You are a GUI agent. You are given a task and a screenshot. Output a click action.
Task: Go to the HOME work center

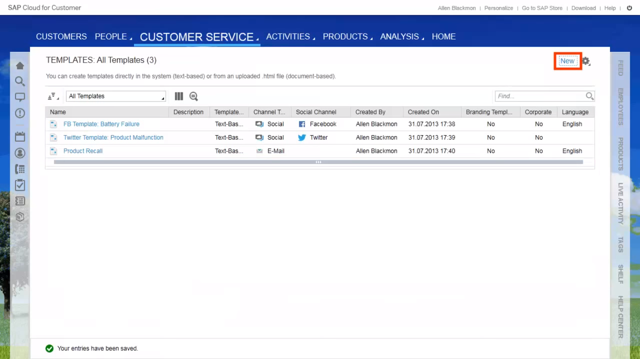click(x=444, y=36)
